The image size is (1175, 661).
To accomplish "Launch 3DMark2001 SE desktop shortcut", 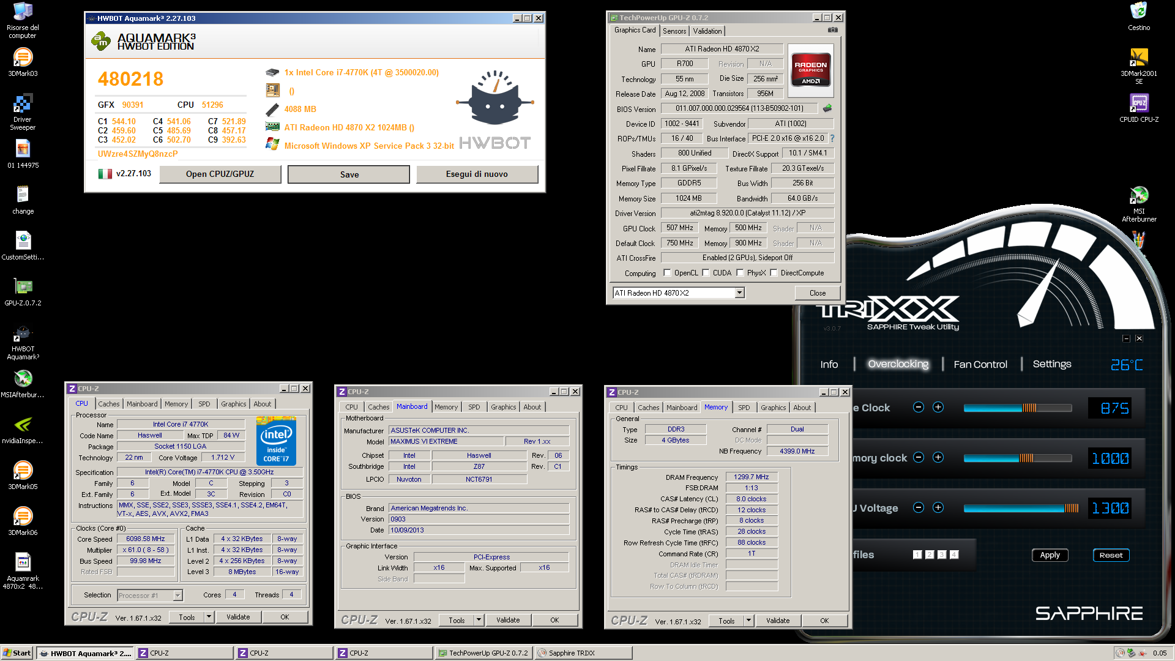I will point(1139,66).
